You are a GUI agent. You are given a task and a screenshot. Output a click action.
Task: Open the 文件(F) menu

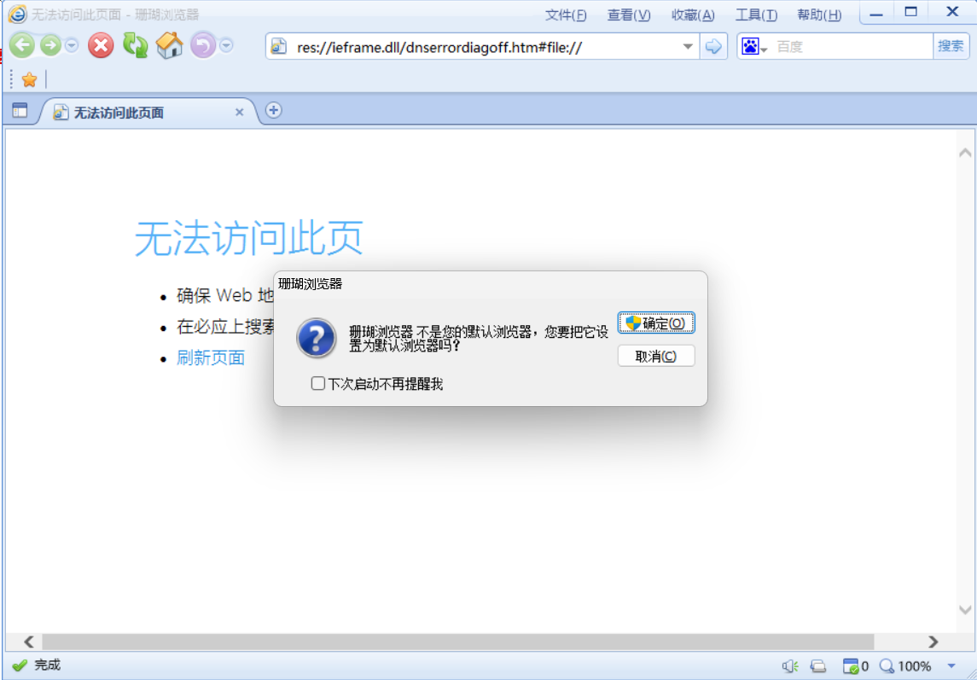point(566,15)
